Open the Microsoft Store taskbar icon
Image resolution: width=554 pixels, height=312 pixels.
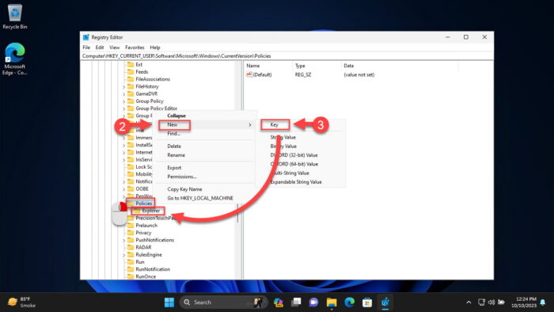(367, 302)
